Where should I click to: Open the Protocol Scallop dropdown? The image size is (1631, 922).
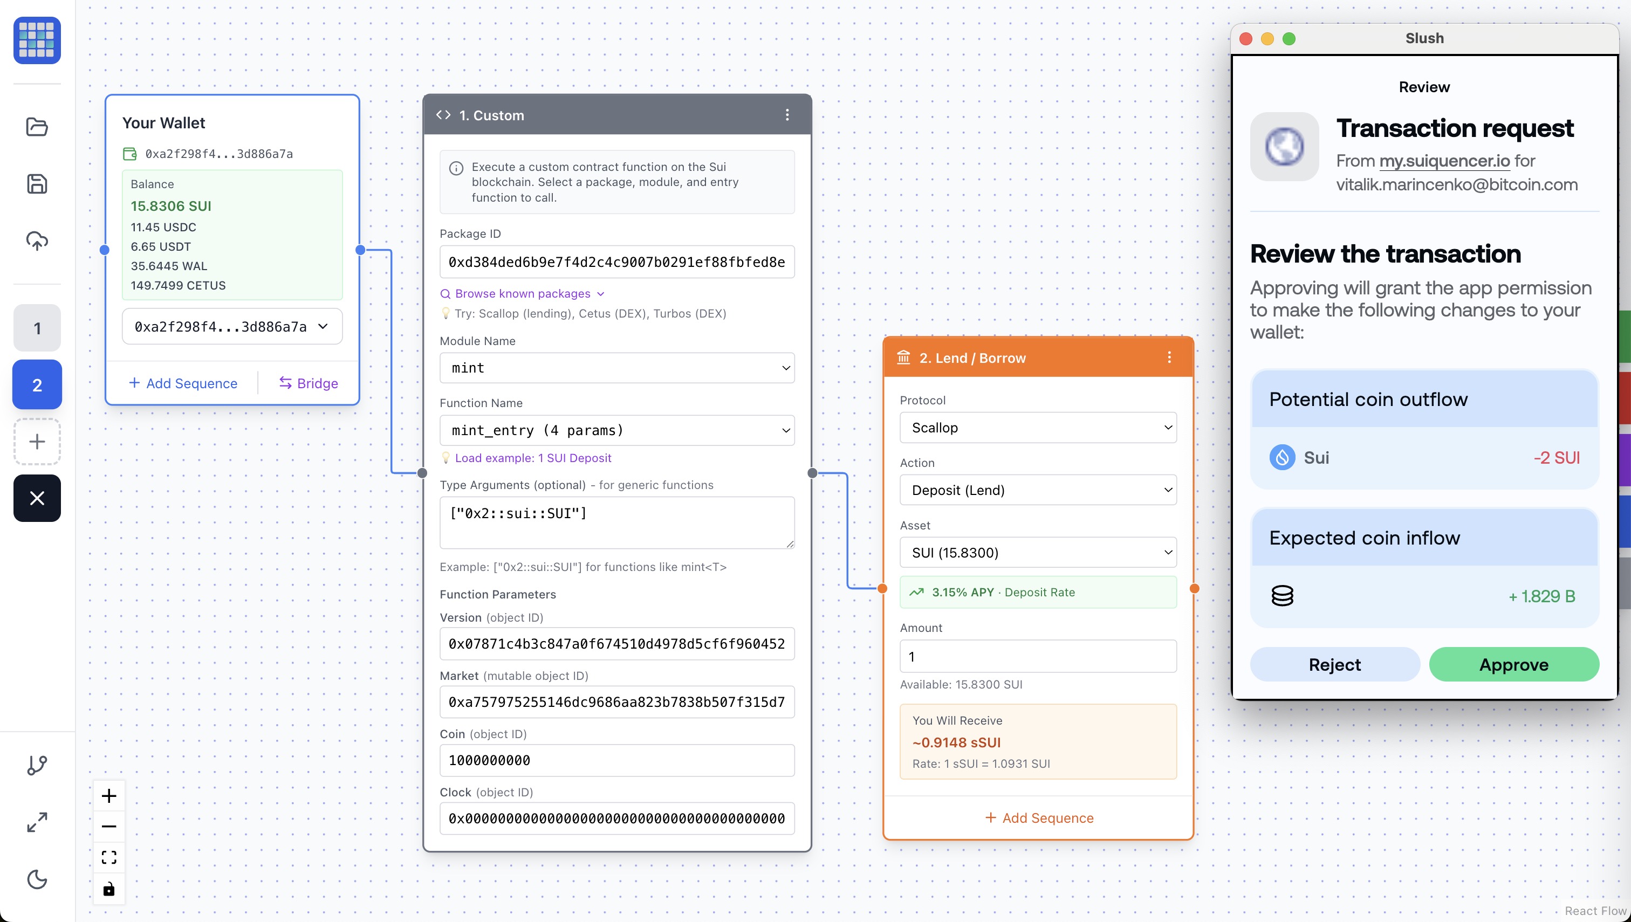coord(1038,428)
